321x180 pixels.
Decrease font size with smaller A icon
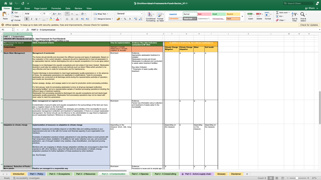click(x=59, y=14)
